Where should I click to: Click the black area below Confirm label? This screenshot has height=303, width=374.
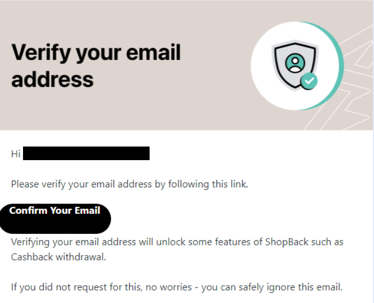(x=55, y=225)
